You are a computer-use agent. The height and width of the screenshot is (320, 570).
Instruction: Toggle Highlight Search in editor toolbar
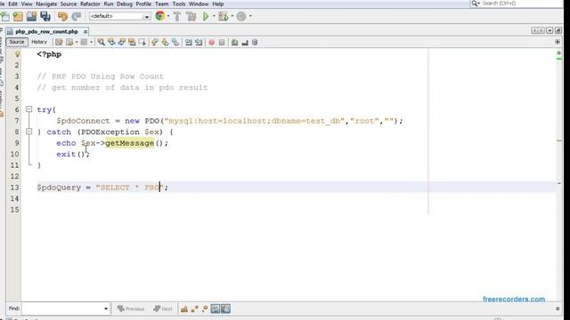pyautogui.click(x=132, y=43)
